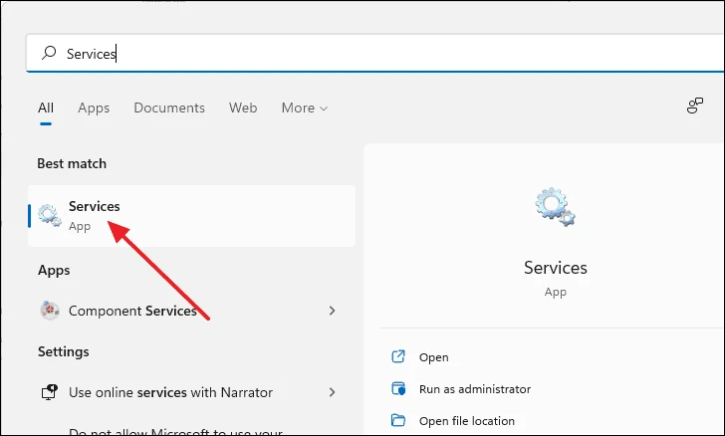The image size is (725, 436).
Task: Select the All tab
Action: (46, 108)
